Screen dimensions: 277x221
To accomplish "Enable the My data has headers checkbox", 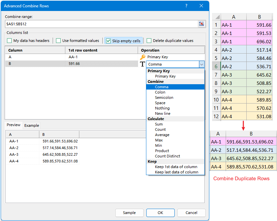I will (x=9, y=40).
